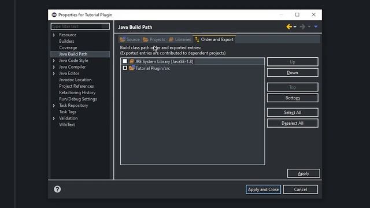Click Apply and Close
This screenshot has width=370, height=208.
263,190
